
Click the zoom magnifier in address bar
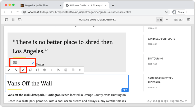[x=166, y=12]
